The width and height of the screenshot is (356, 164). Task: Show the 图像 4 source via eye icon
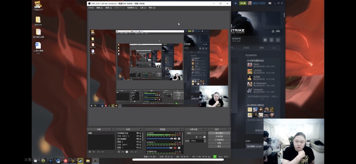click(137, 142)
